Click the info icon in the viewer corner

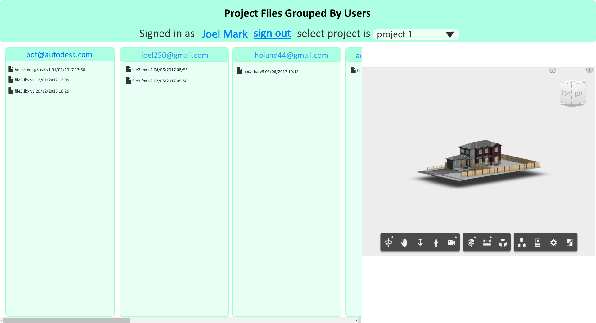(589, 70)
